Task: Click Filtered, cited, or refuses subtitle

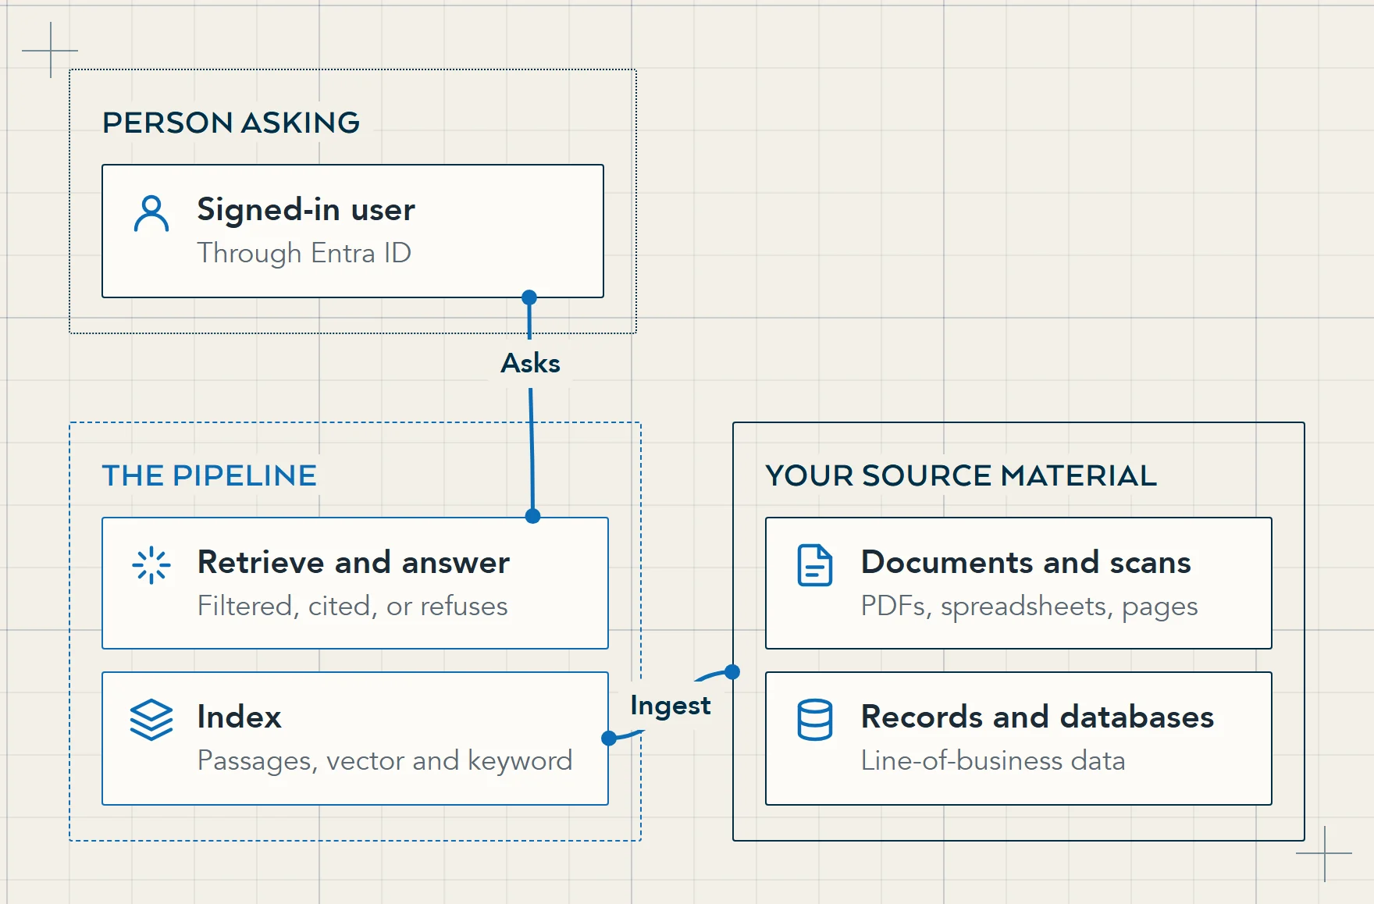Action: (x=352, y=606)
